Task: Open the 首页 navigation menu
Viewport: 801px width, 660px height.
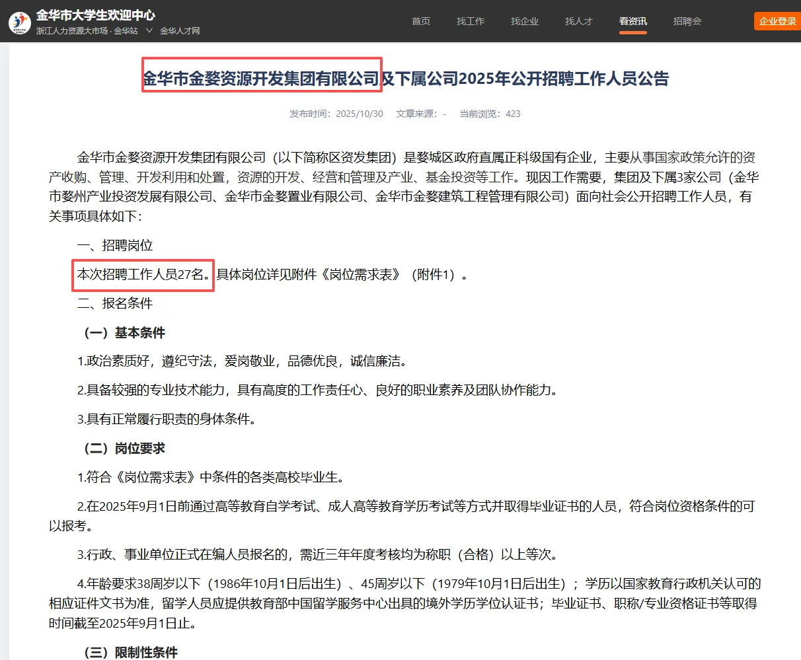Action: [x=421, y=20]
